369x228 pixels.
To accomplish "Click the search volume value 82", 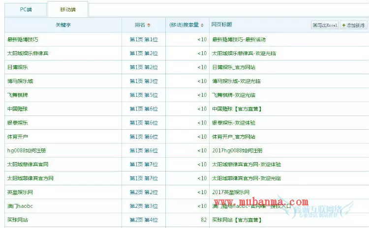I will pos(203,220).
